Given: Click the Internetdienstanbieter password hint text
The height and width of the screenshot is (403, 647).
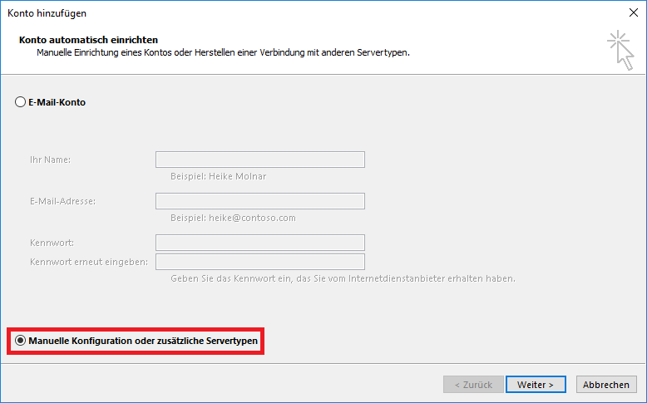Looking at the screenshot, I should (343, 278).
